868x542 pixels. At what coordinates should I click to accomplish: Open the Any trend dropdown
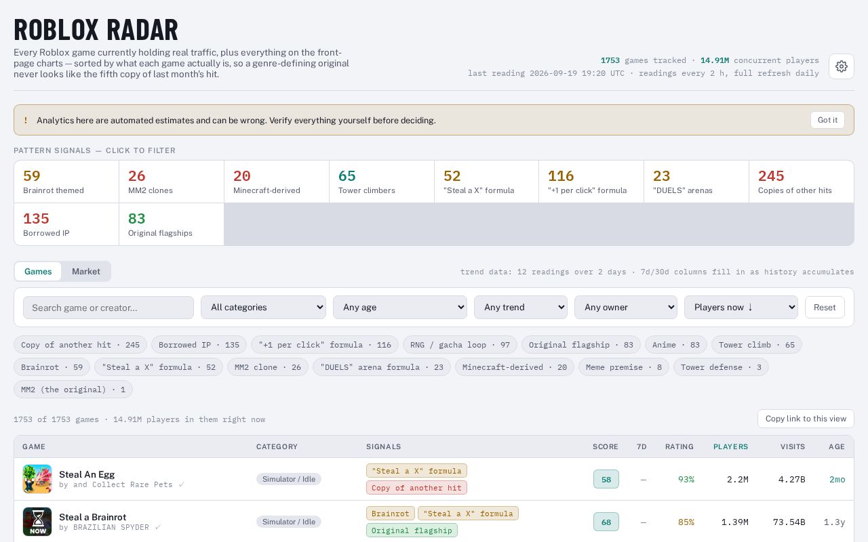point(521,308)
